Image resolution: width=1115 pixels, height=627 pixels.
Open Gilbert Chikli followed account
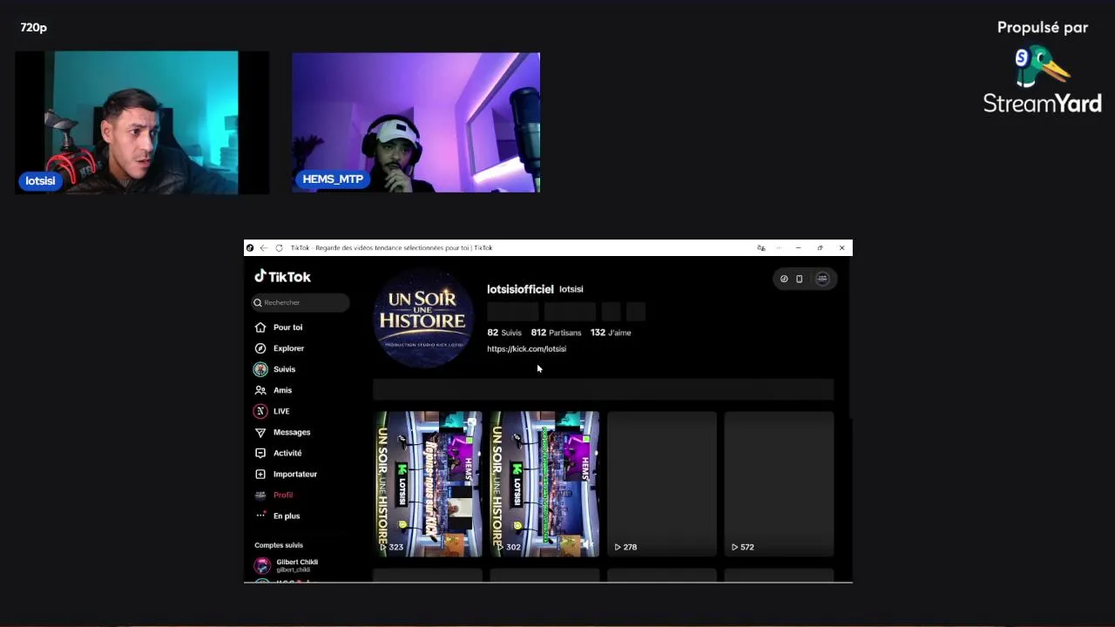[287, 565]
